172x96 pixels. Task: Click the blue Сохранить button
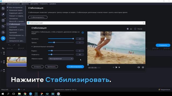tap(163, 45)
